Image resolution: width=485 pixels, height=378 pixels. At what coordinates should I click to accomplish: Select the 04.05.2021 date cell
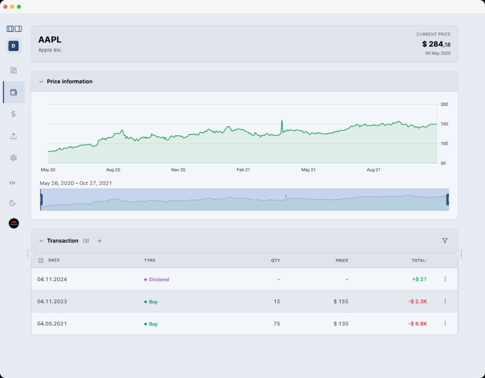(x=52, y=324)
